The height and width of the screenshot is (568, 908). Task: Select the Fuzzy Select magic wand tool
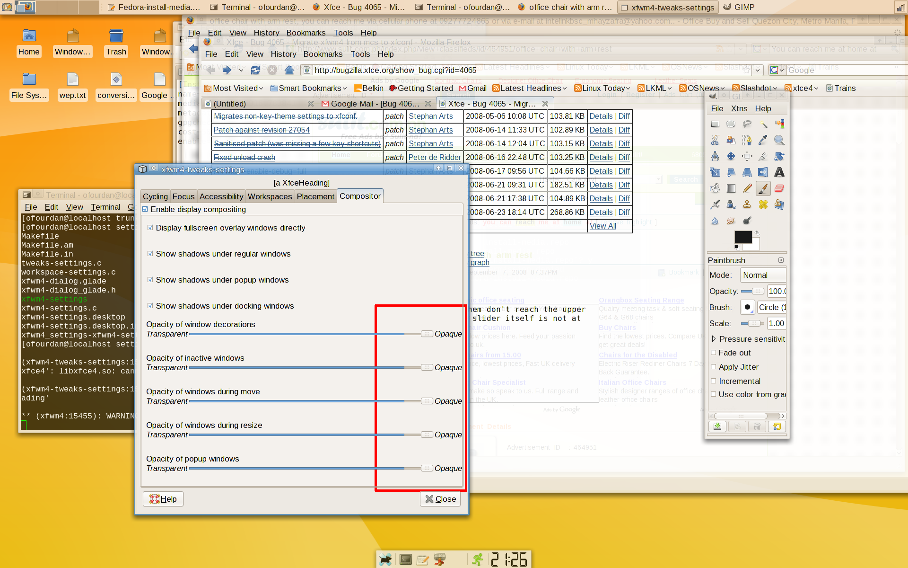coord(763,124)
